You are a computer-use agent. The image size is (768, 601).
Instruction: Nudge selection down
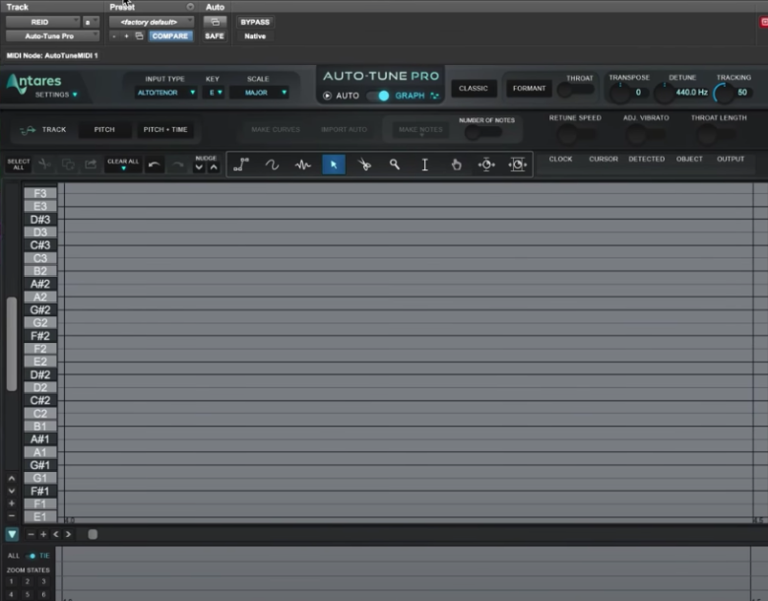pos(199,167)
